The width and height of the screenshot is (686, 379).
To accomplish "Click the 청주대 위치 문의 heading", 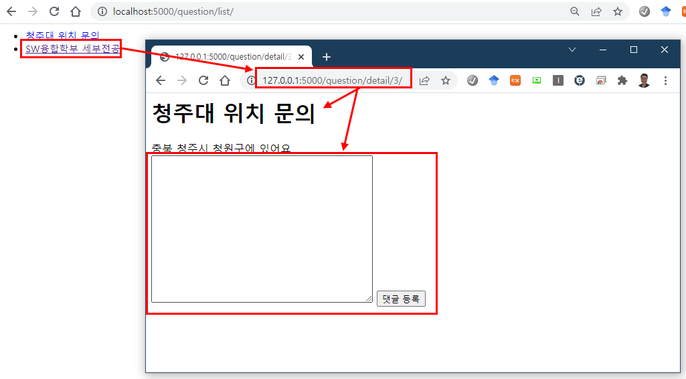I will pyautogui.click(x=233, y=113).
